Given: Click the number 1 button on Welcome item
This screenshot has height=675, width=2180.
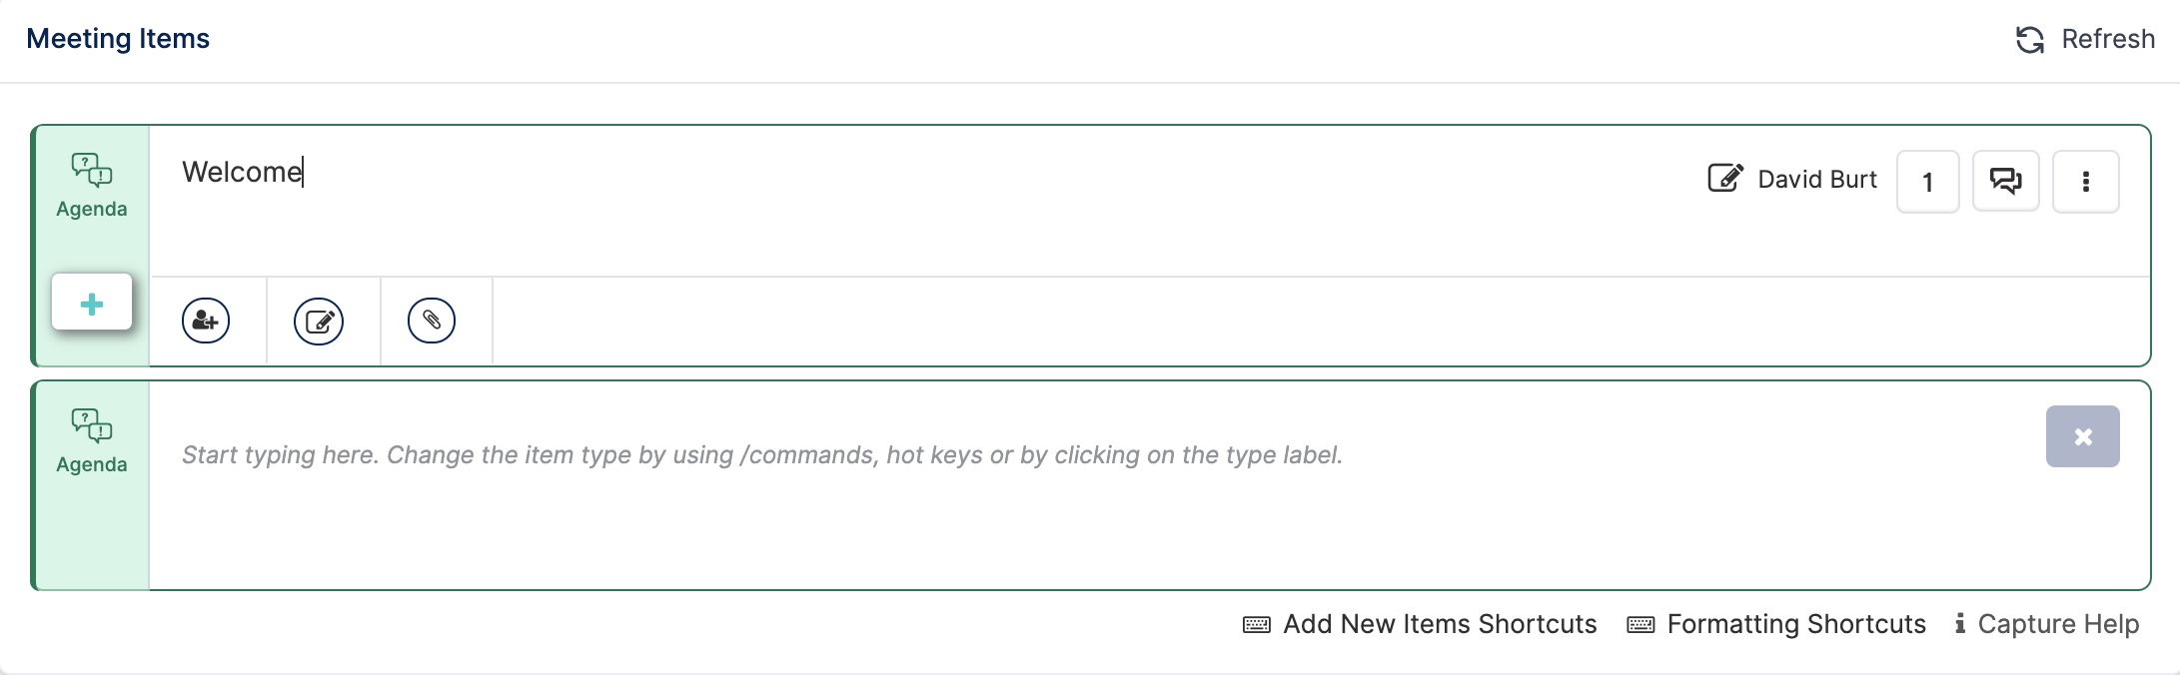Looking at the screenshot, I should coord(1928,182).
